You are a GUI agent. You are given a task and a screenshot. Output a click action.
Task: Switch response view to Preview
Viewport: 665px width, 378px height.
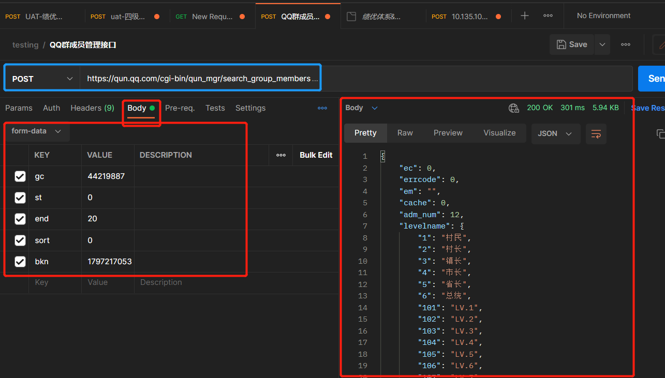(x=448, y=133)
